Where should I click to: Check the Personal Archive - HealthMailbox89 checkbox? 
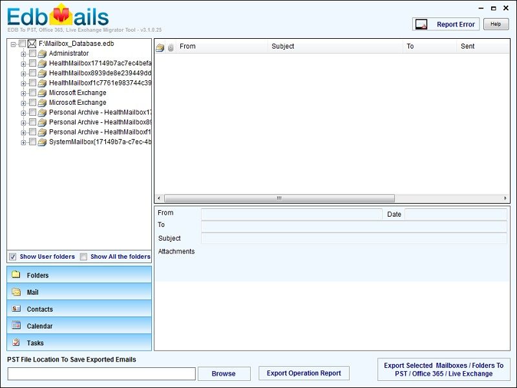click(x=33, y=122)
